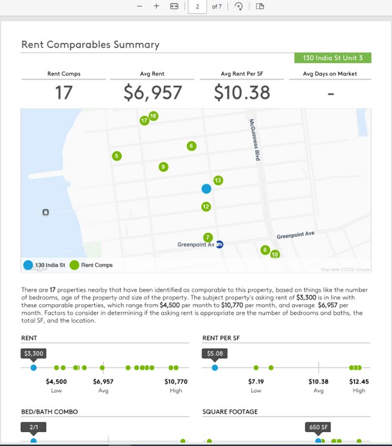Click the 130 India St Unit 3 label
Screen dimensions: 392x446
[333, 58]
